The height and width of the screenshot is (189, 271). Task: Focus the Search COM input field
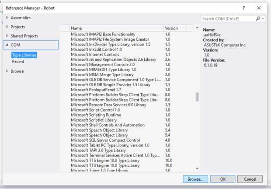pyautogui.click(x=228, y=19)
